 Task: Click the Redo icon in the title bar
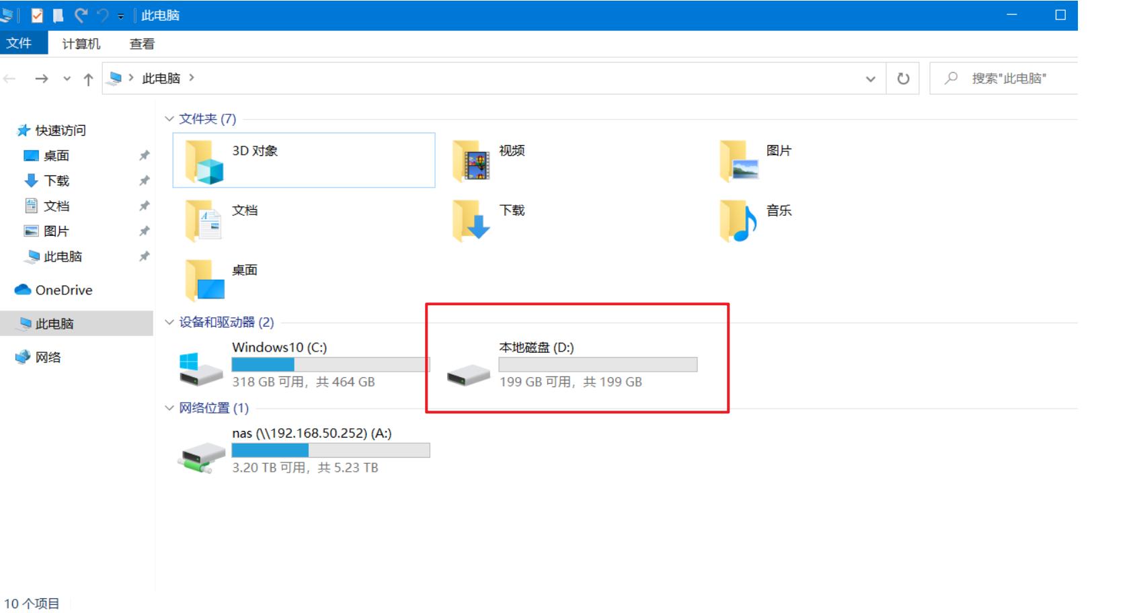tap(81, 15)
